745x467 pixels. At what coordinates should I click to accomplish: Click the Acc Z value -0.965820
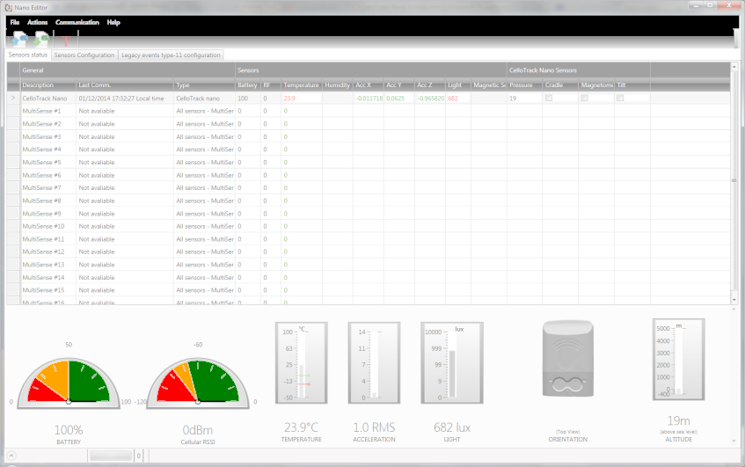[430, 99]
